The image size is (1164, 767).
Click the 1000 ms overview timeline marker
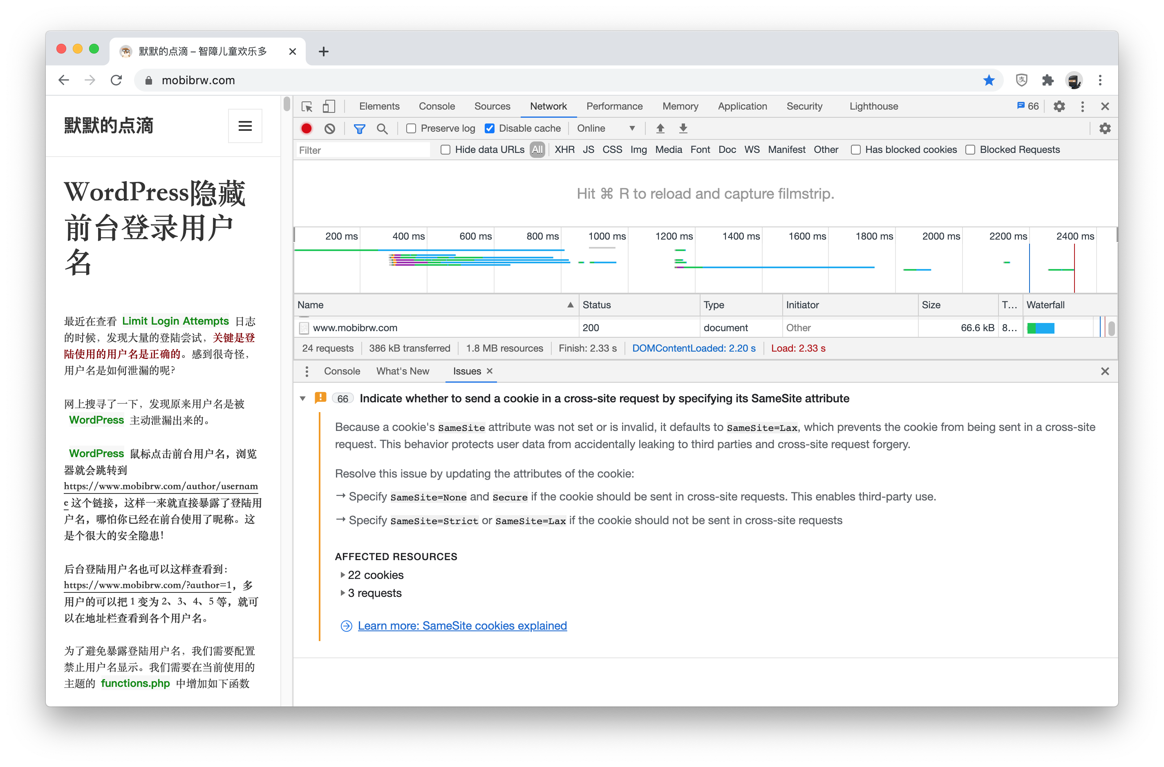pyautogui.click(x=607, y=236)
